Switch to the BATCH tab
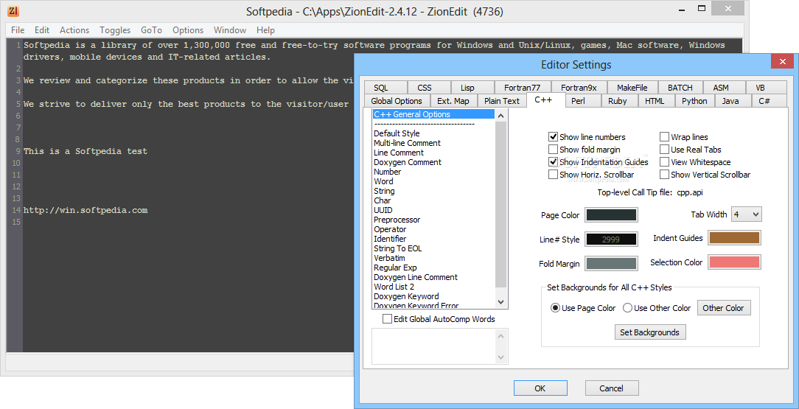 680,88
